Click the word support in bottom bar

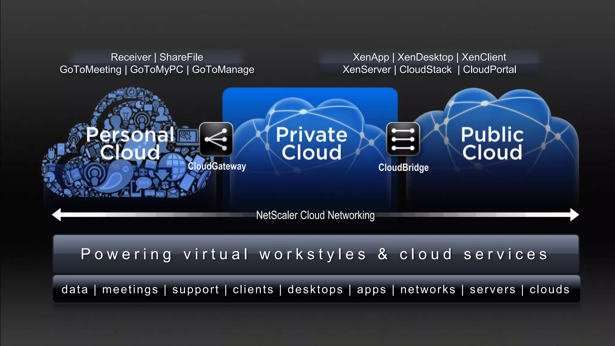pyautogui.click(x=195, y=290)
